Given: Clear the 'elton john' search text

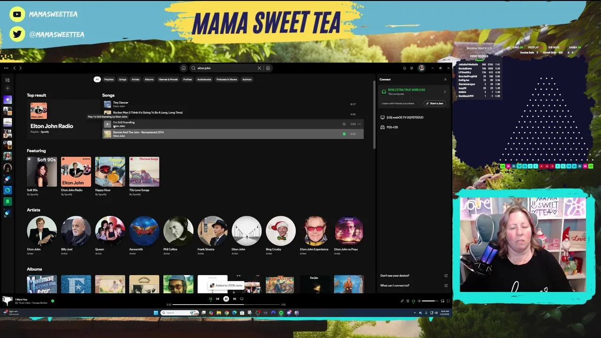Looking at the screenshot, I should 259,68.
